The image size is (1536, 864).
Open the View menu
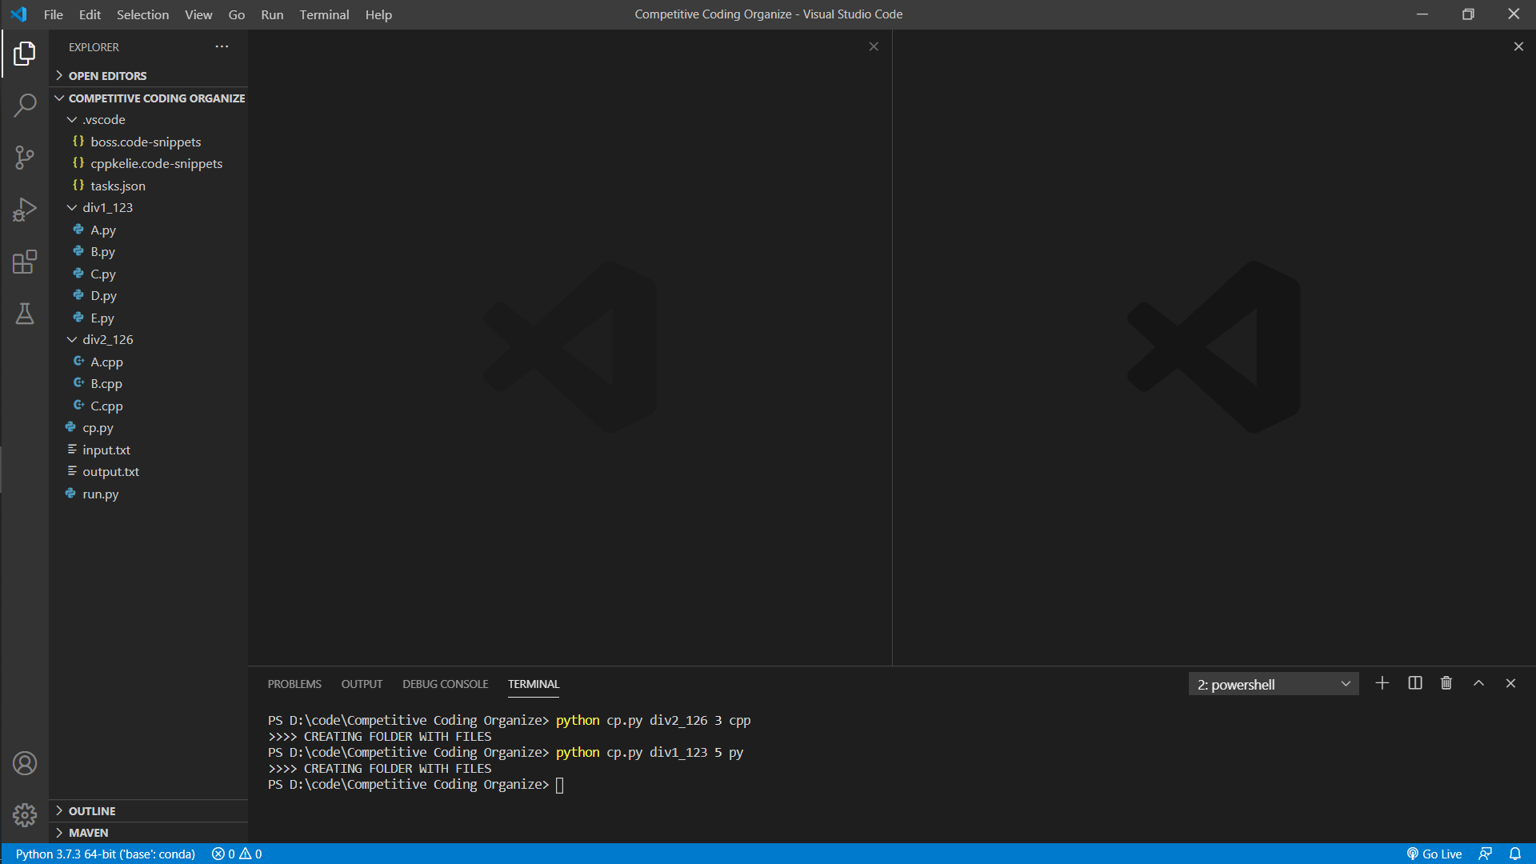click(x=198, y=14)
